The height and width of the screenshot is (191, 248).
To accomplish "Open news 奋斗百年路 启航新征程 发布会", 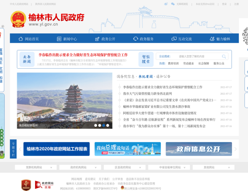I will coord(169,120).
